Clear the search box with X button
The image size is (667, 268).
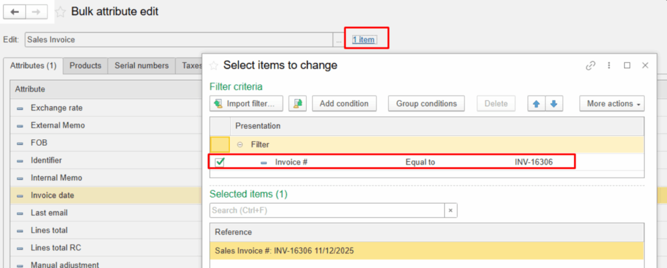point(451,211)
